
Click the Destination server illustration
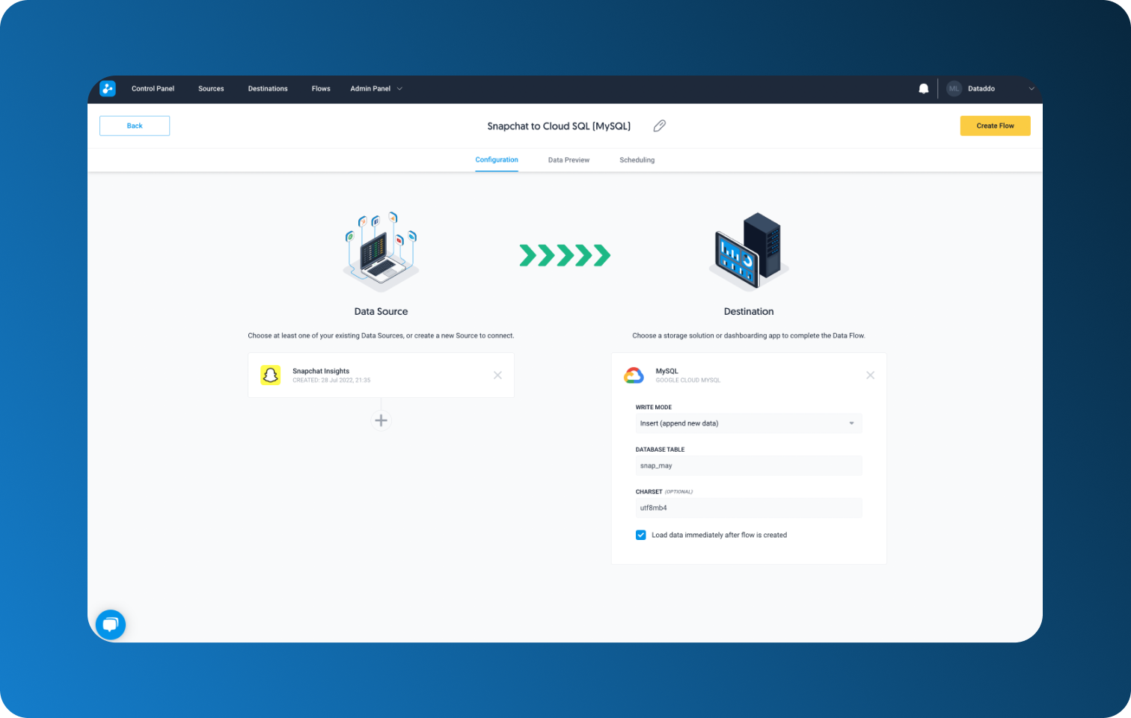click(x=749, y=251)
